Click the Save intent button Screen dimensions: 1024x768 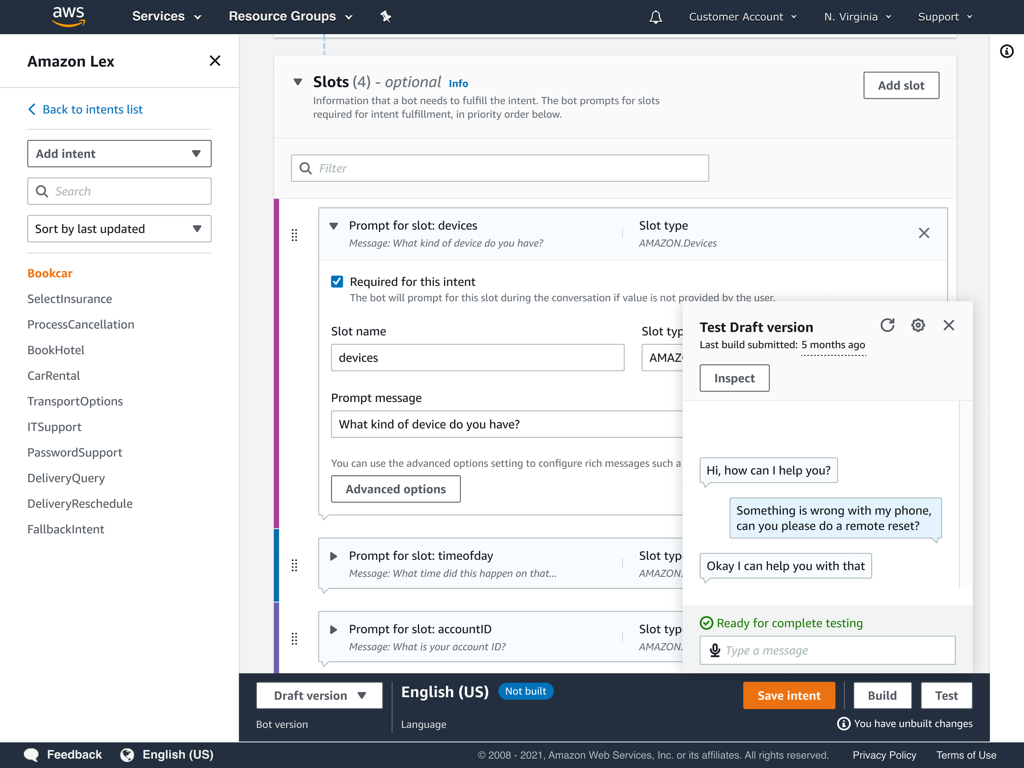click(x=788, y=696)
